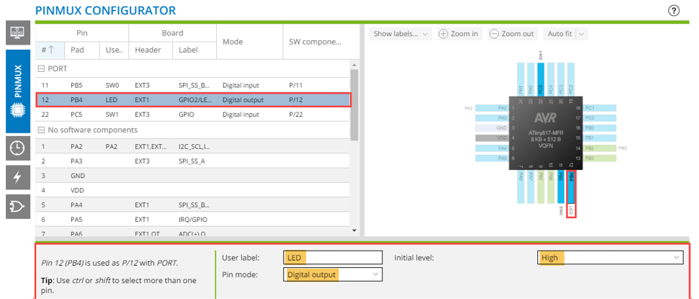Select the PB5 SW0 pin row

tap(193, 85)
